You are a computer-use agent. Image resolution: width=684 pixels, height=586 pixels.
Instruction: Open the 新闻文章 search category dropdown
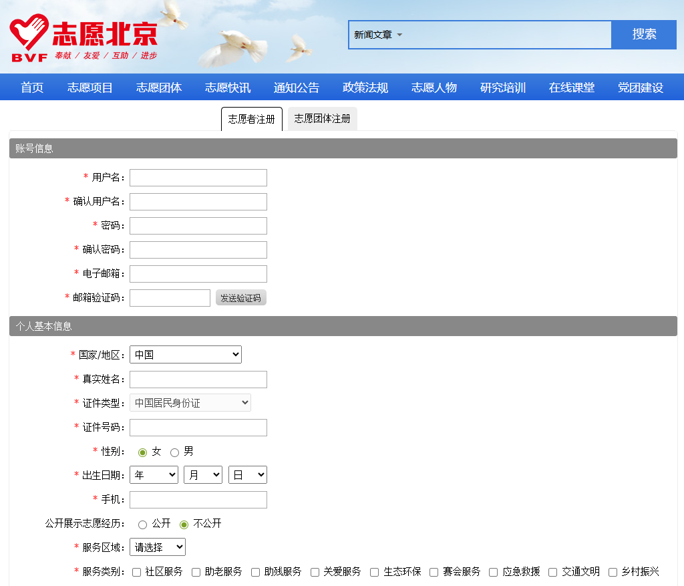378,35
